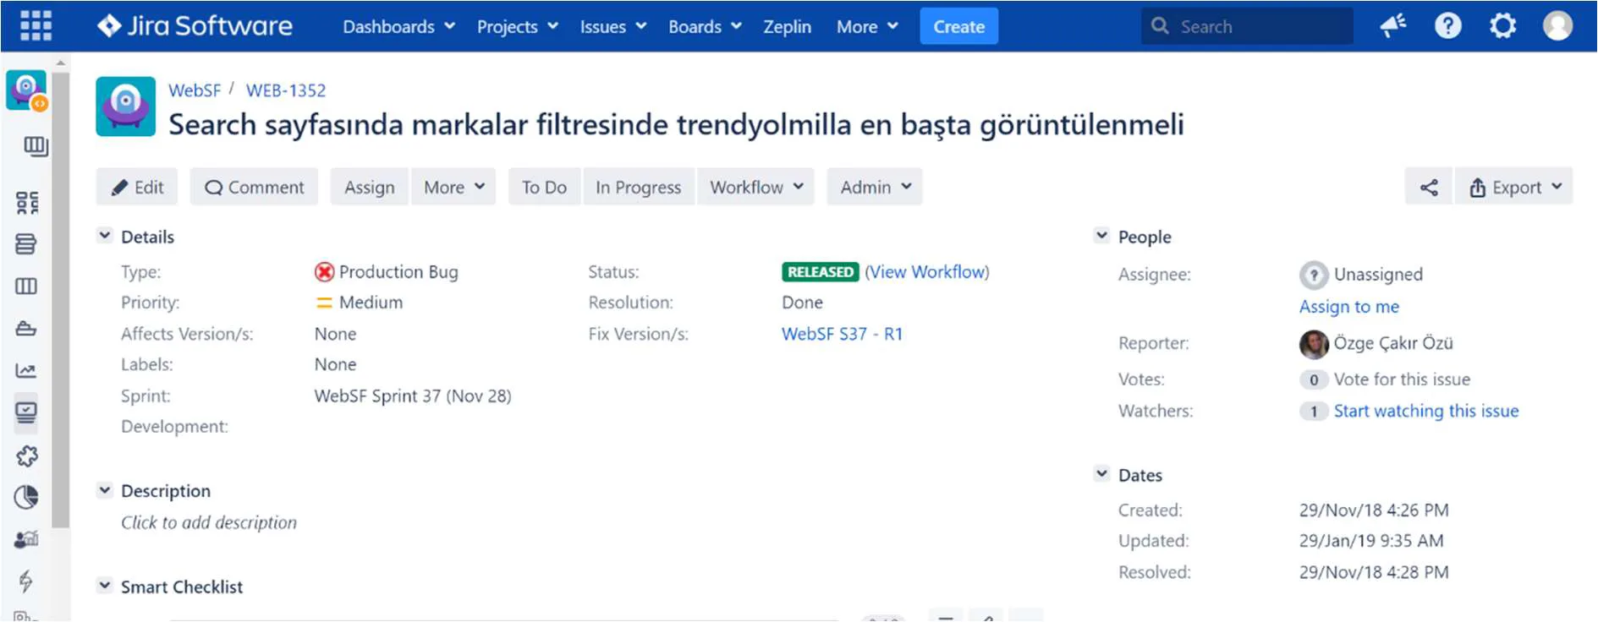
Task: Open the app switcher grid icon
Action: (x=36, y=26)
